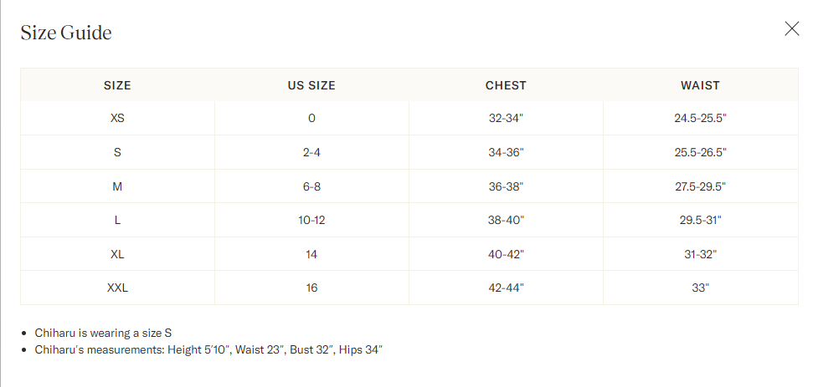Screen dimensions: 813x387
Task: Click the US size 10-12 cell
Action: 311,220
